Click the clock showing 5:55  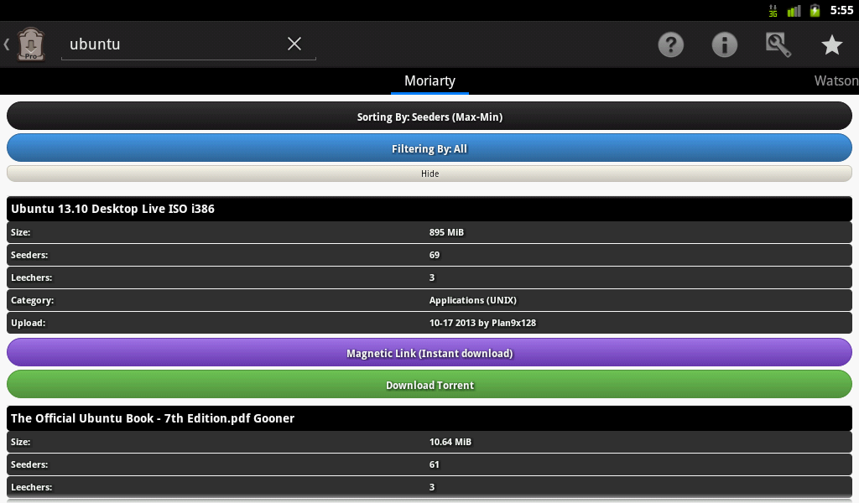(x=841, y=10)
